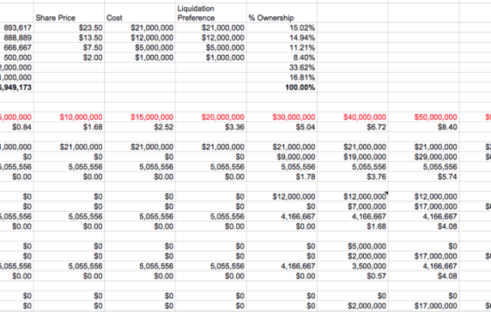Click the $29,000,000 cell
This screenshot has width=491, height=312.
tap(424, 157)
